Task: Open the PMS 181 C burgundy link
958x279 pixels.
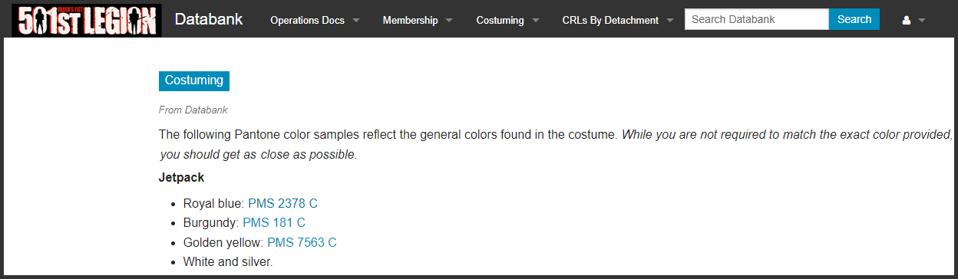Action: coord(274,223)
